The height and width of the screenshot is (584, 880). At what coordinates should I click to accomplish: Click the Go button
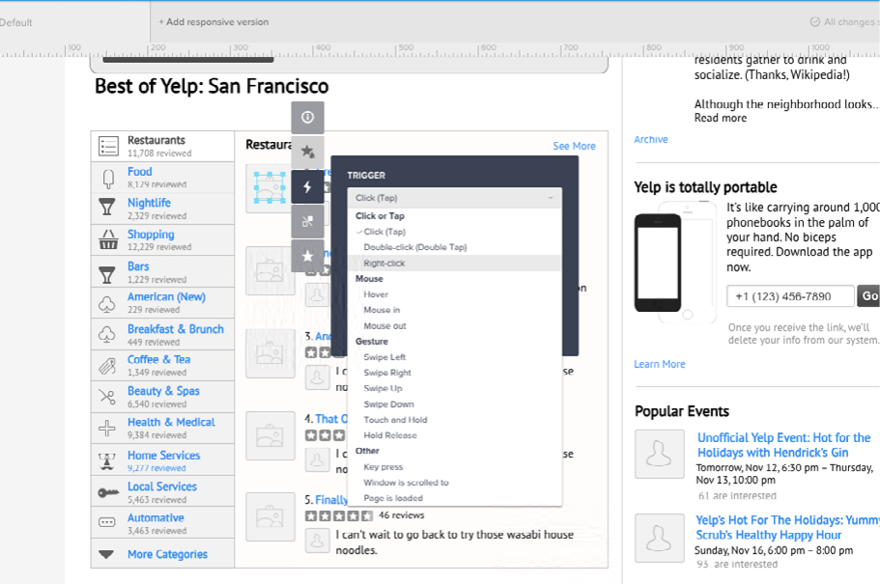868,296
